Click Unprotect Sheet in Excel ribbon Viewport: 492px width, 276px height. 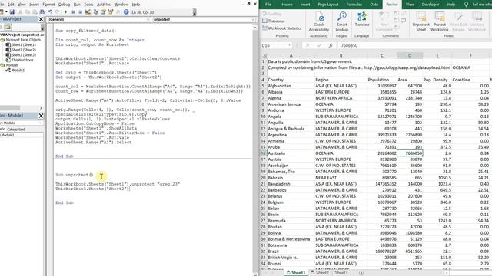[x=421, y=21]
